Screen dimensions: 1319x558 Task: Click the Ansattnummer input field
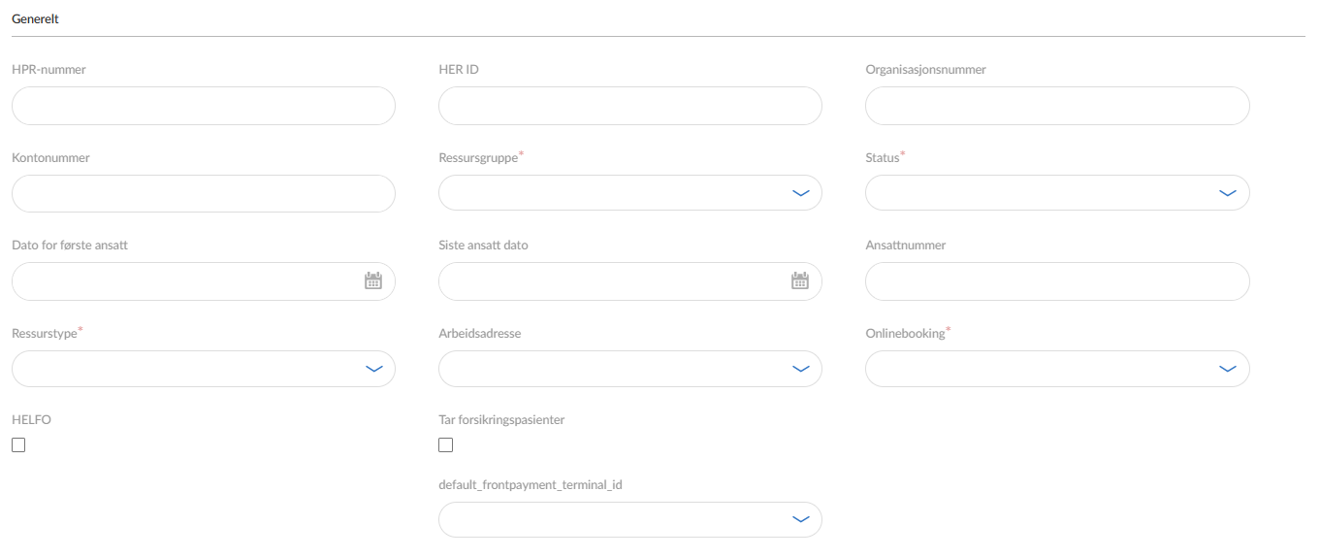click(1056, 281)
